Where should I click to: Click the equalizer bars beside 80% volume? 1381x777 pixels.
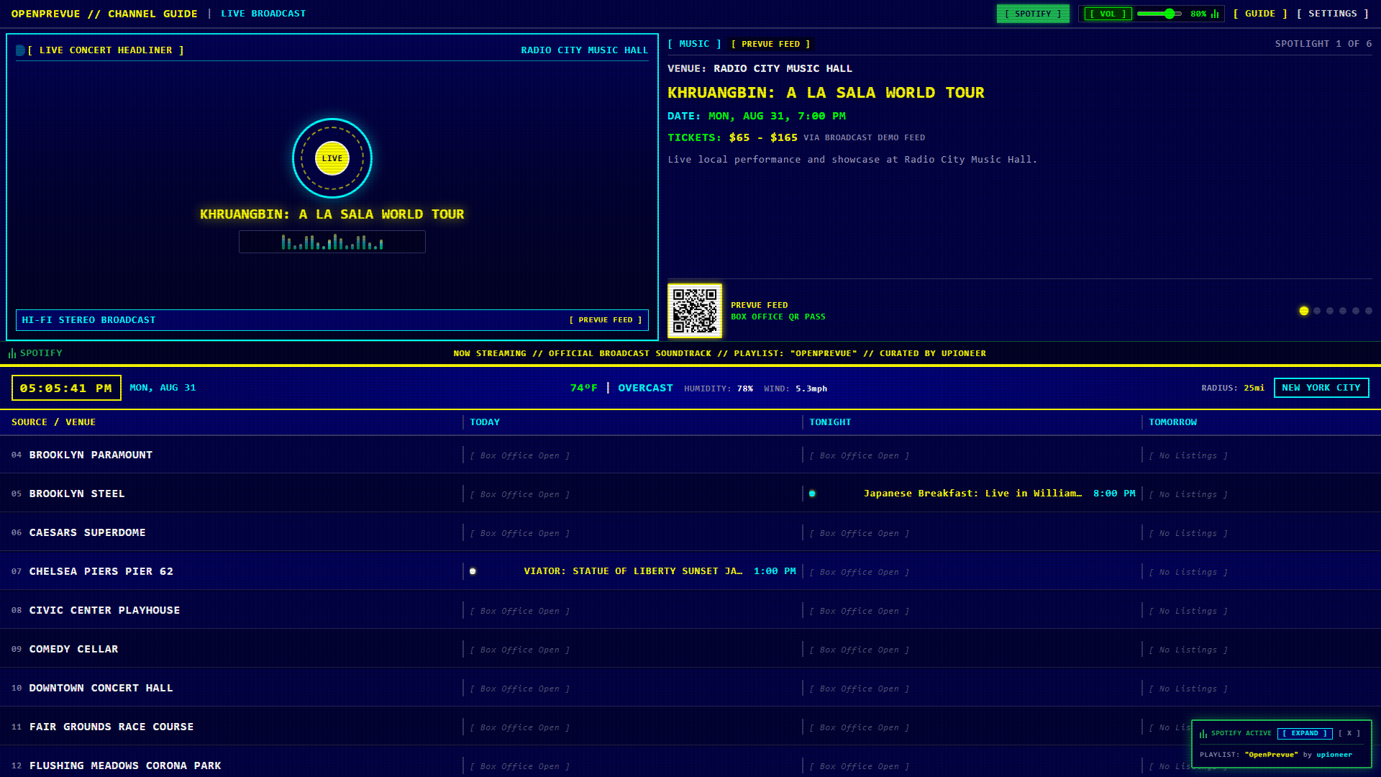1215,14
